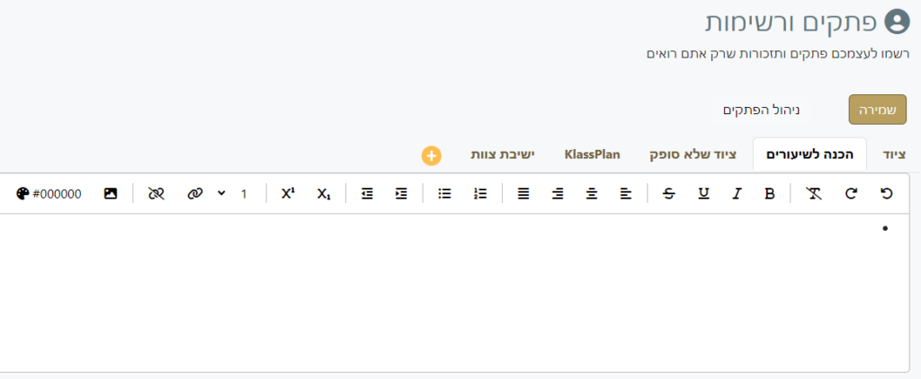Insert an image using the picture icon
The width and height of the screenshot is (921, 379).
click(111, 193)
